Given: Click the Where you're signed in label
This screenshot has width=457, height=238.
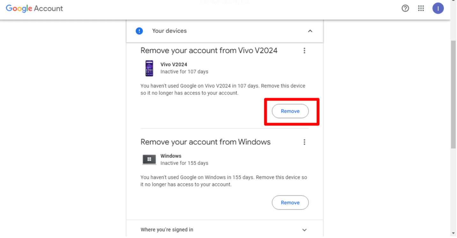Looking at the screenshot, I should pyautogui.click(x=167, y=230).
